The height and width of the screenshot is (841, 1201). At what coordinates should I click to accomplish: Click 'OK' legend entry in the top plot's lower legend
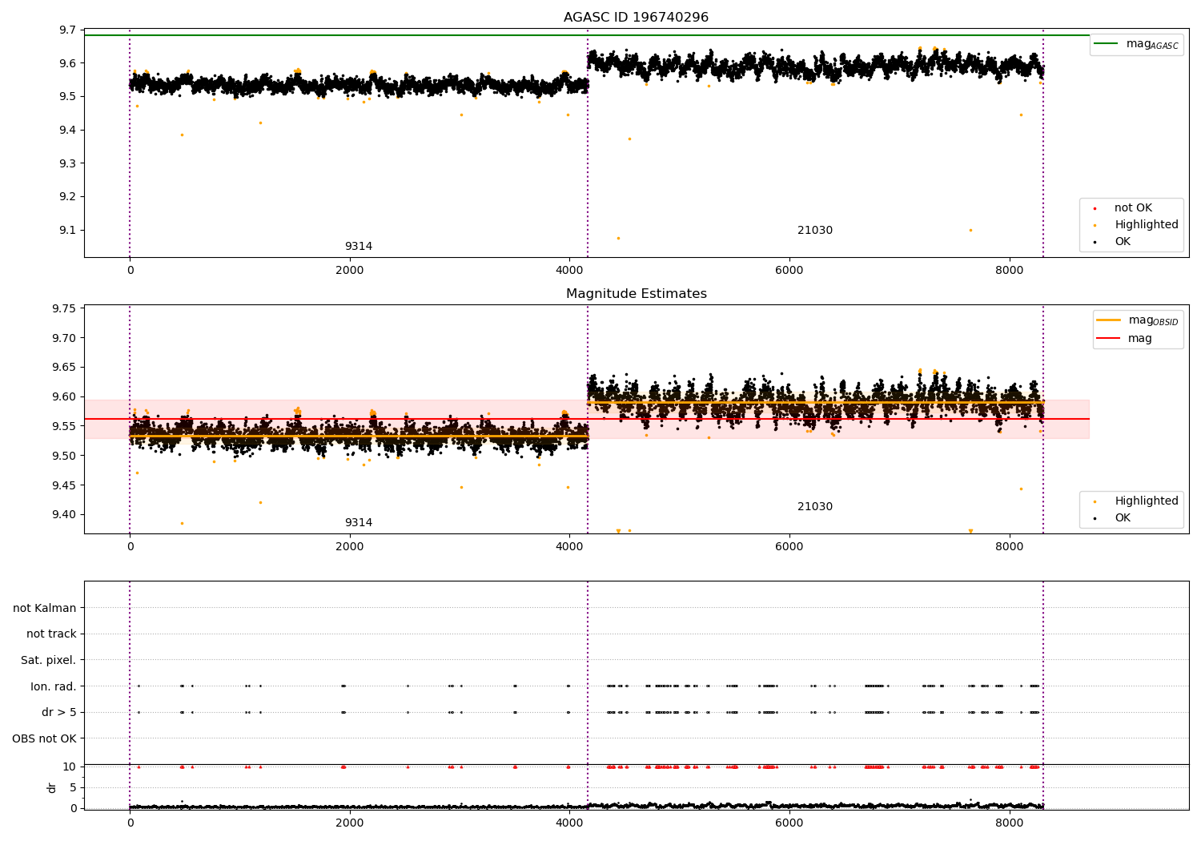pyautogui.click(x=1123, y=242)
